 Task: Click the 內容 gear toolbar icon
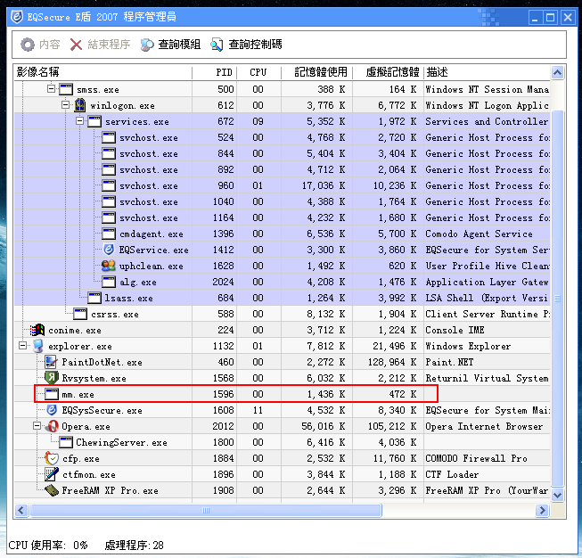[x=28, y=45]
